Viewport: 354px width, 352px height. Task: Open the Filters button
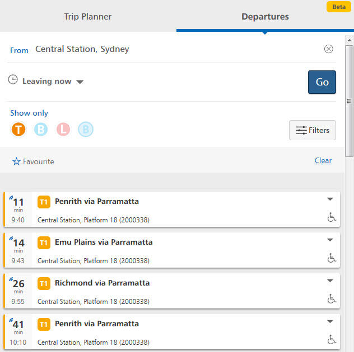[313, 130]
